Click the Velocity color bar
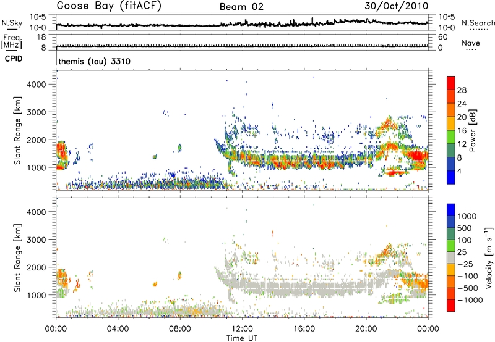 tap(451, 257)
